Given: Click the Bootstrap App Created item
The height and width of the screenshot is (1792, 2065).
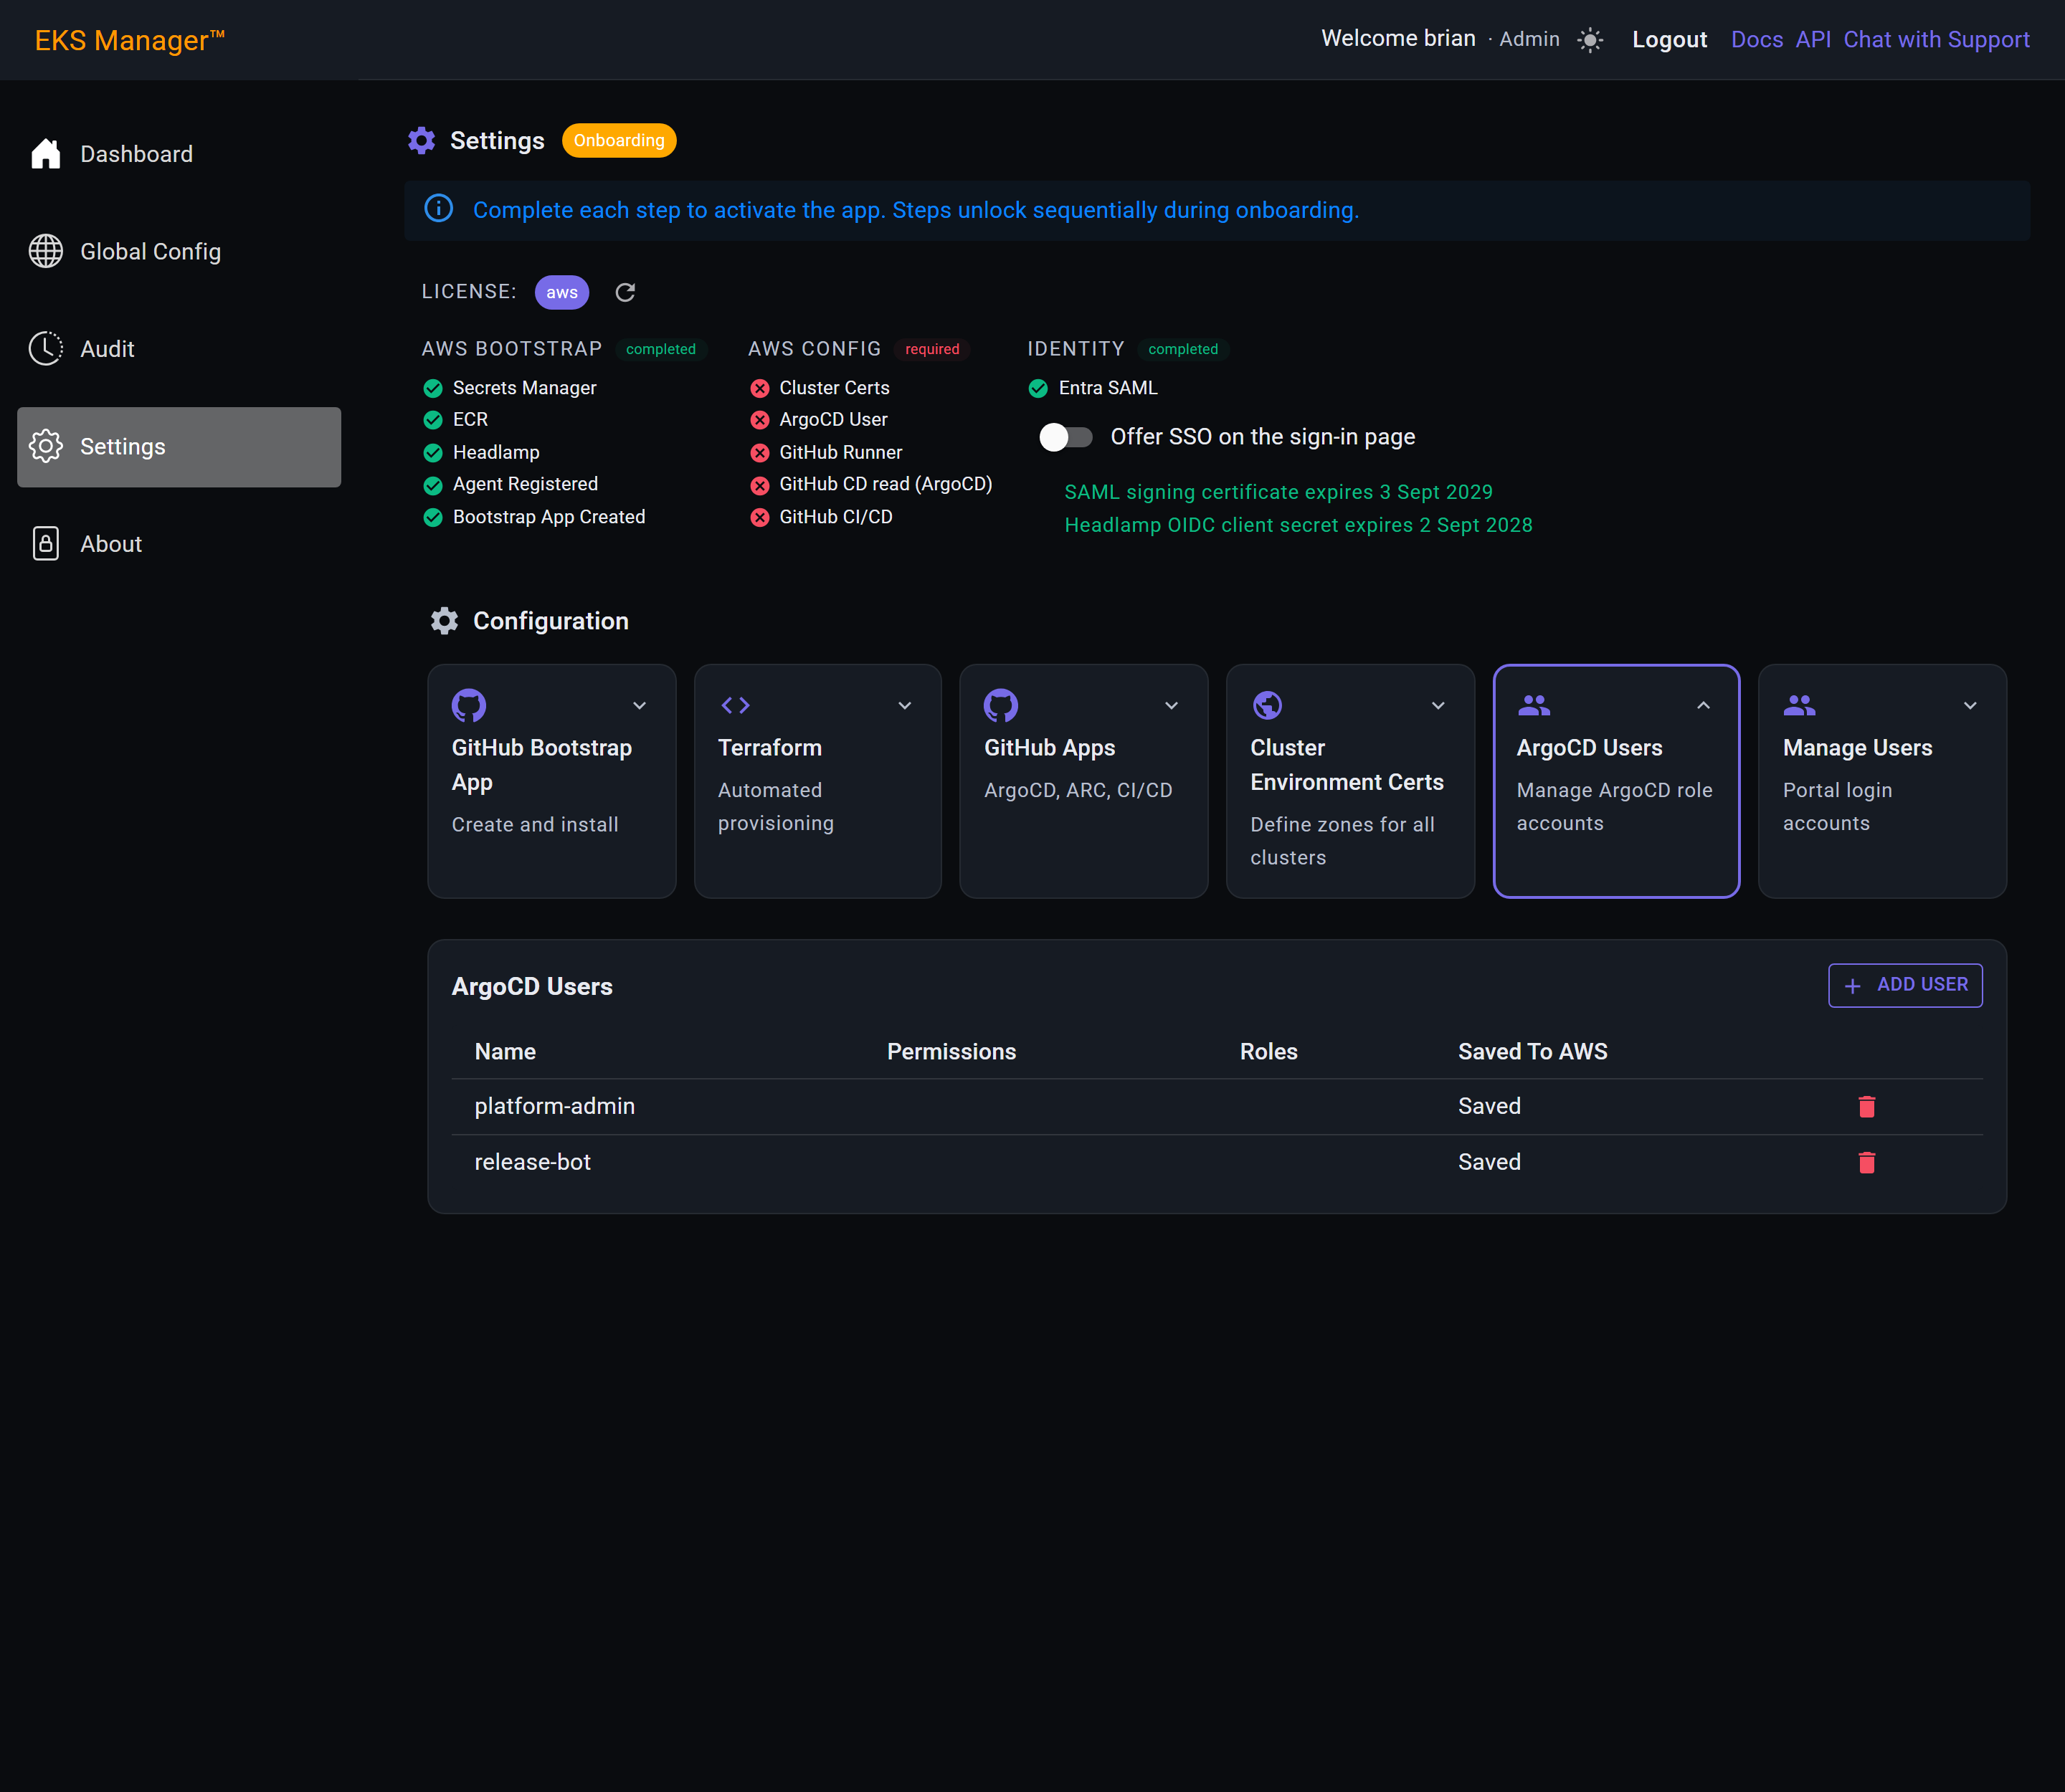Looking at the screenshot, I should [x=534, y=517].
